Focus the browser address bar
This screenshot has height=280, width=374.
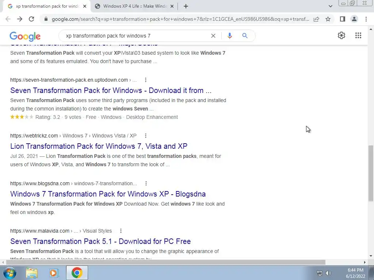[180, 19]
